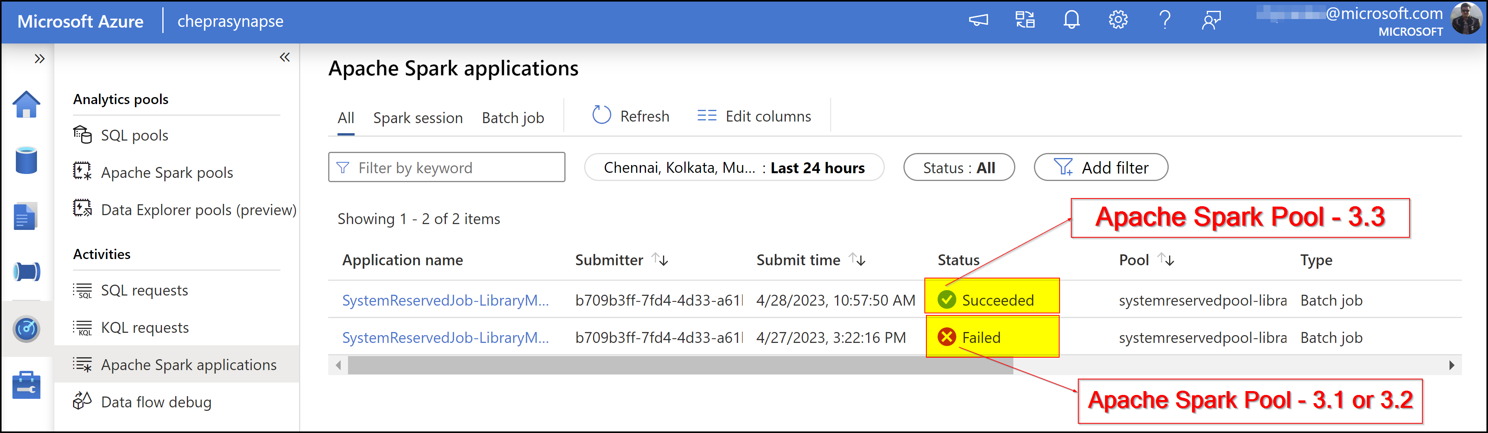Expand the left hub rail chevron

point(39,58)
